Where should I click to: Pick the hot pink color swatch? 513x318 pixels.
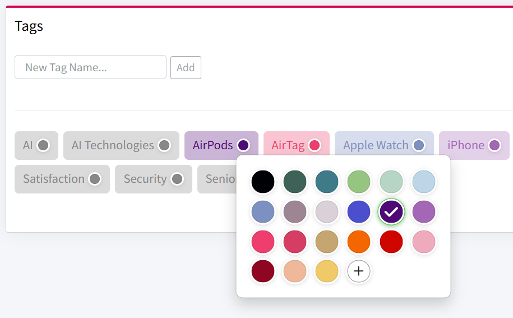(x=263, y=242)
